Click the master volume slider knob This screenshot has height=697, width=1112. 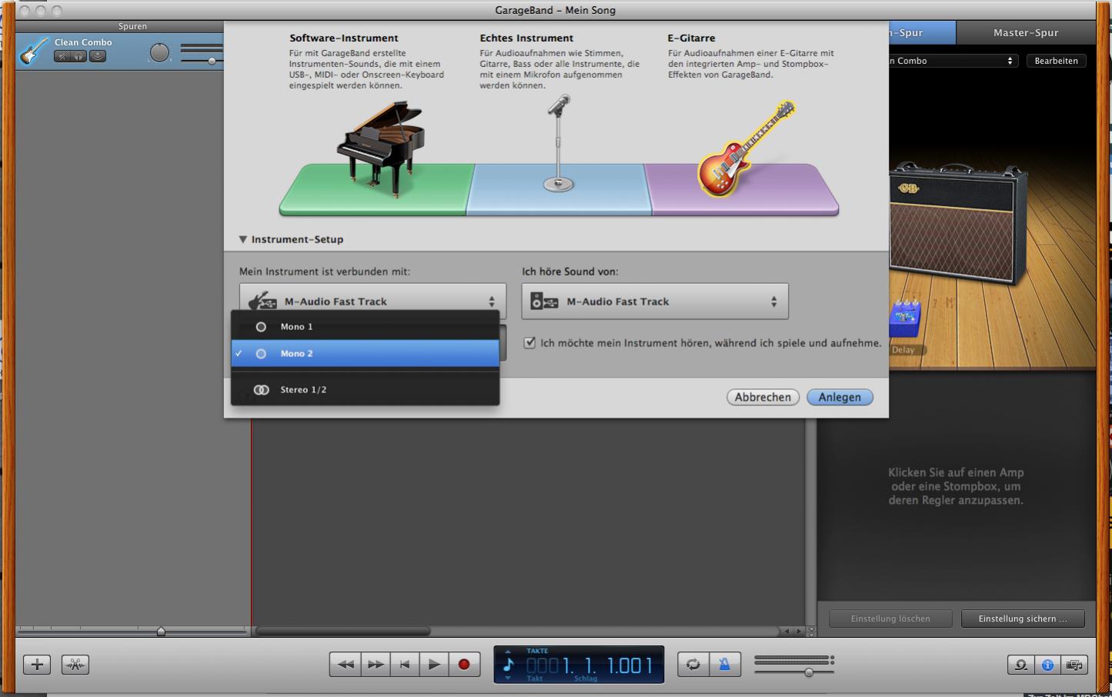tap(809, 672)
